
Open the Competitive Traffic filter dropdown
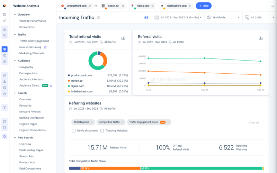click(x=111, y=122)
